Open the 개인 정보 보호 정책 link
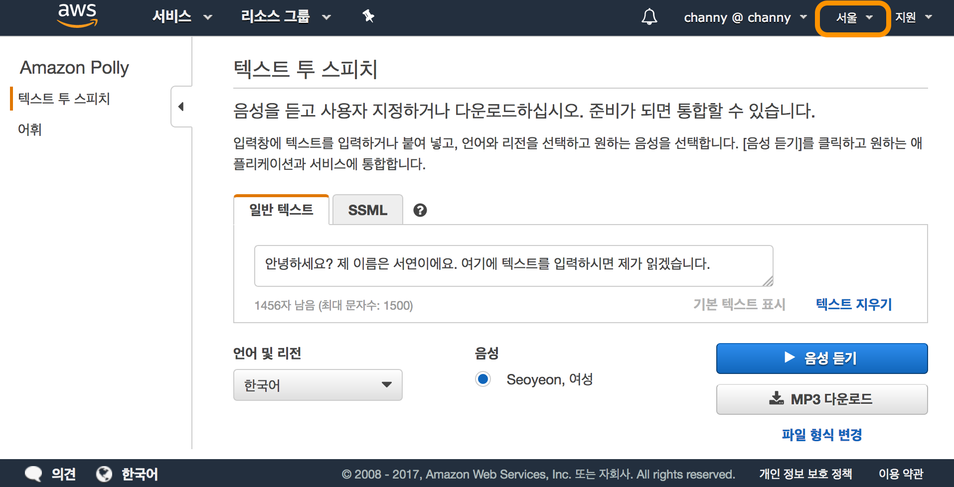 pyautogui.click(x=805, y=474)
